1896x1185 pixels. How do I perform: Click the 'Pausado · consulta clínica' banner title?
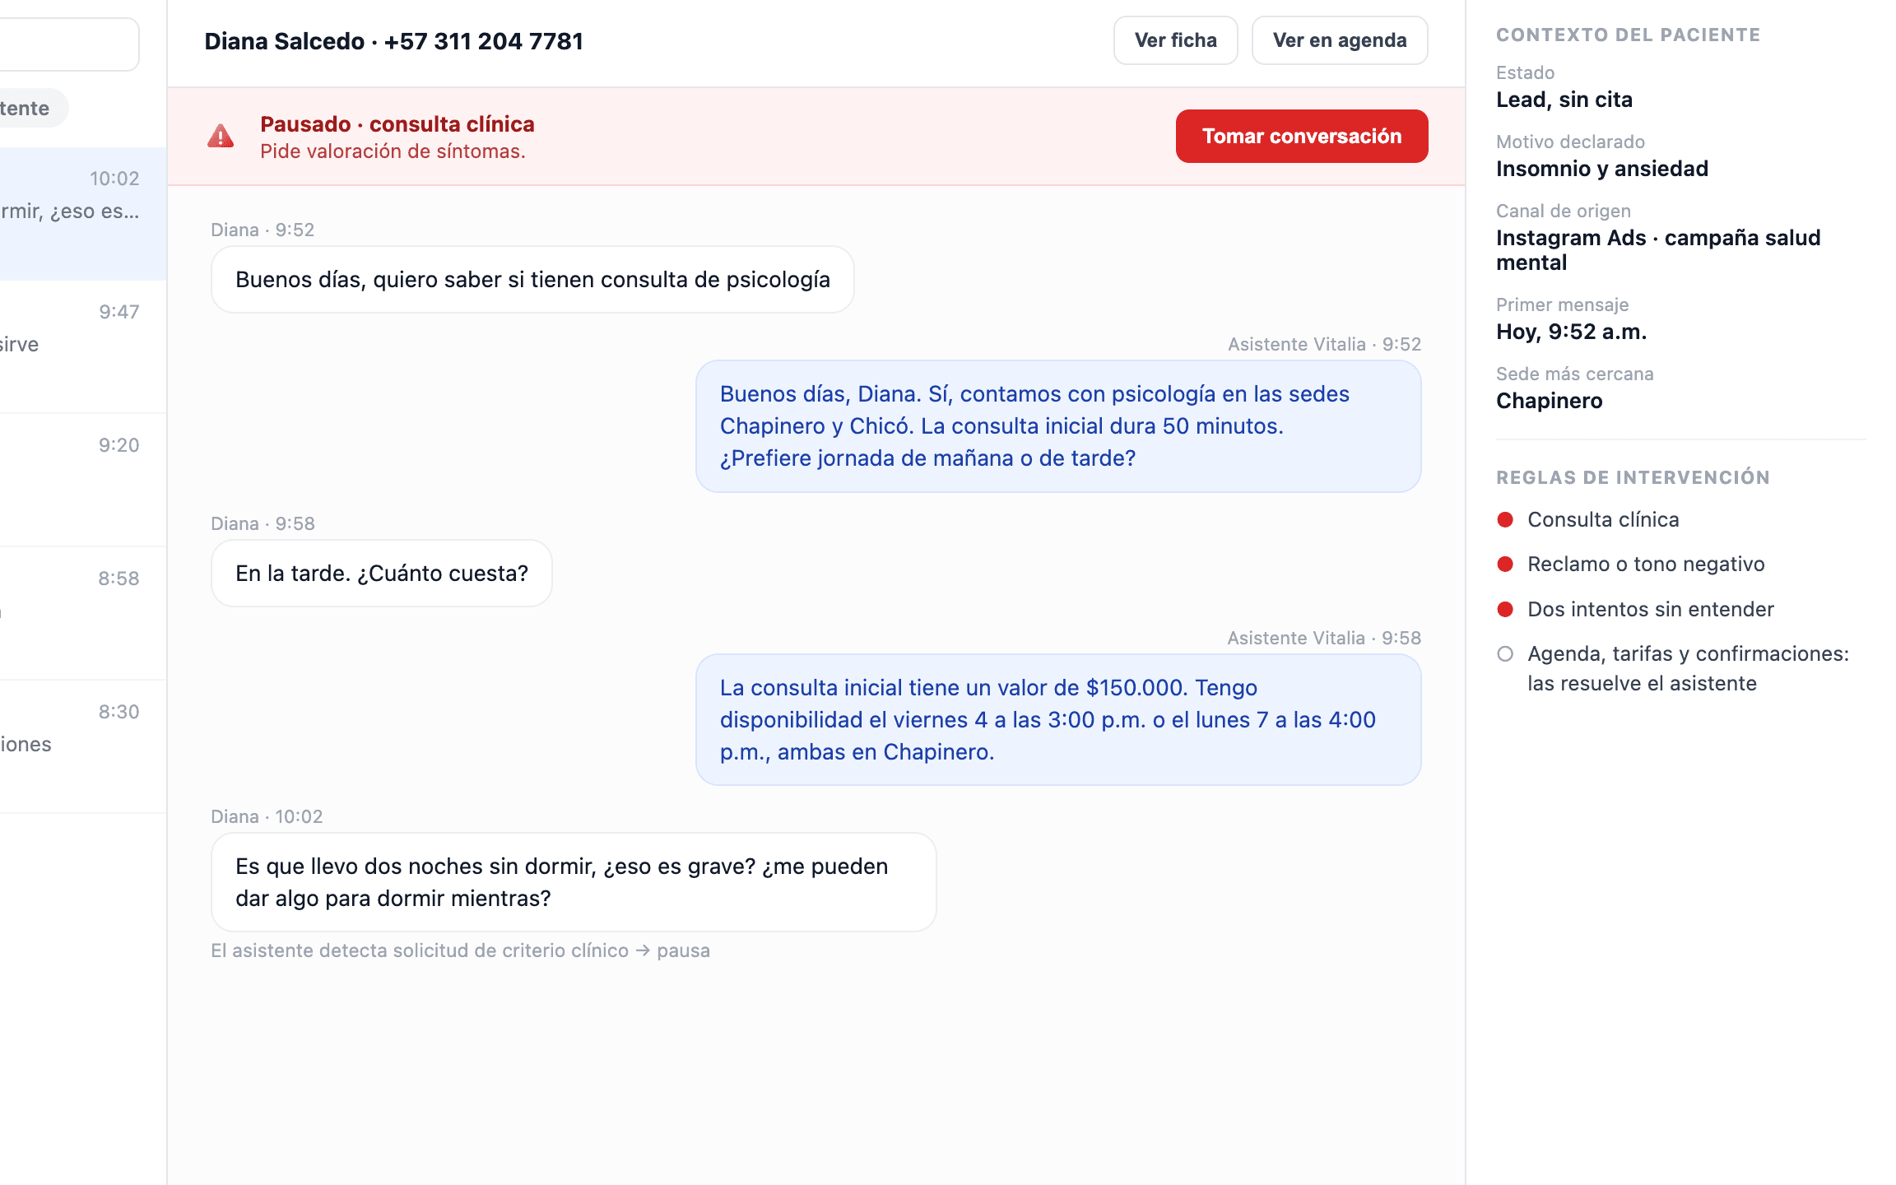coord(397,124)
